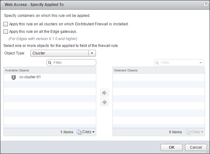Open the Object Type dropdown
This screenshot has height=154, width=210.
[x=92, y=53]
